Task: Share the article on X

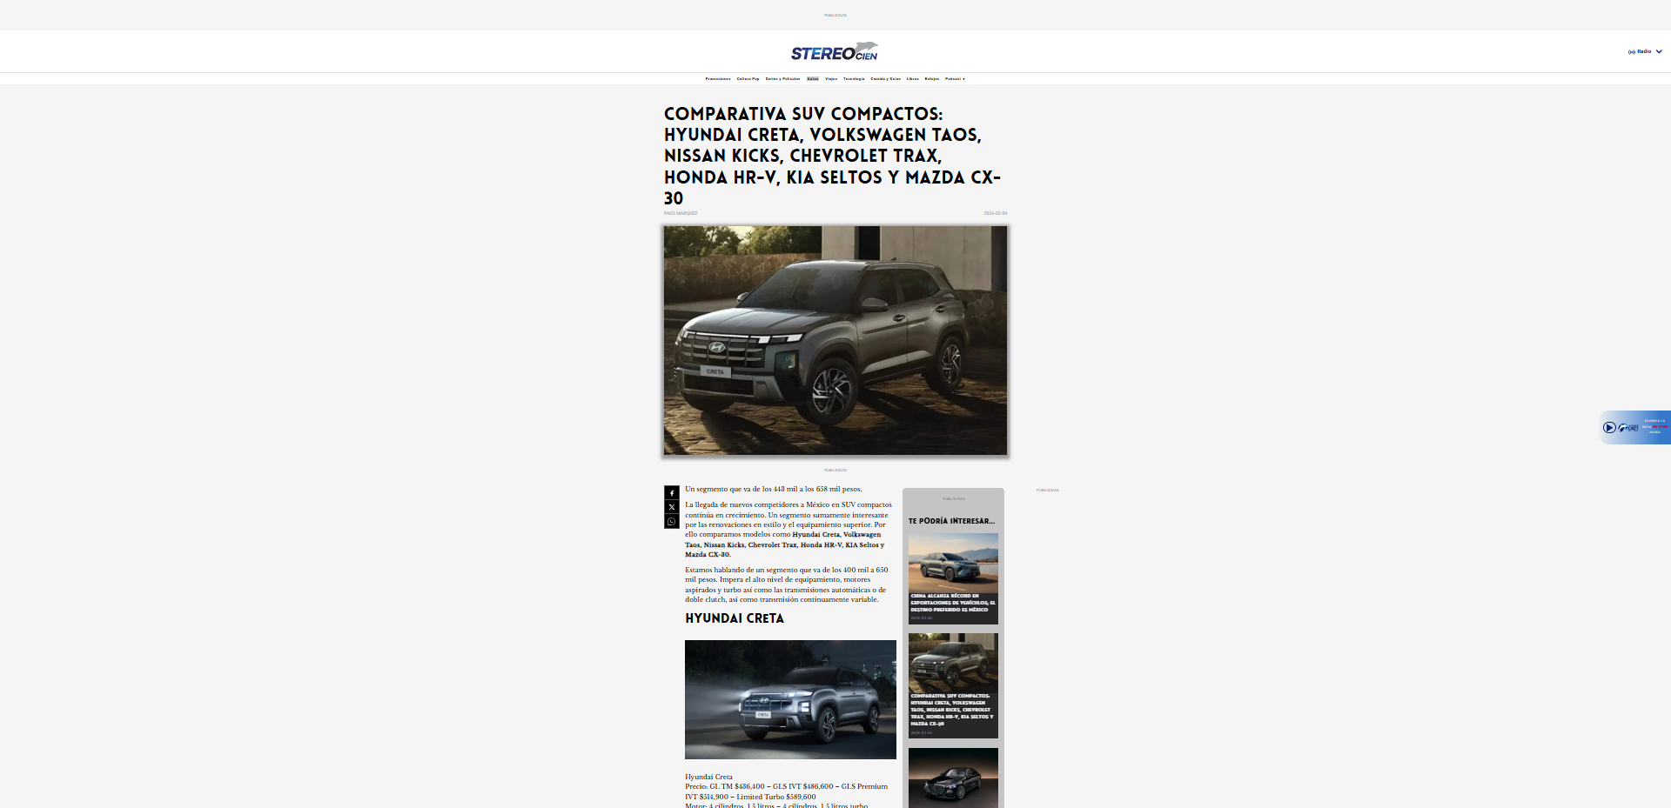Action: [x=672, y=507]
